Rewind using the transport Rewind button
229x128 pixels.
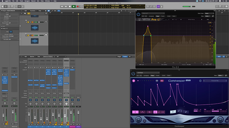(x=62, y=7)
